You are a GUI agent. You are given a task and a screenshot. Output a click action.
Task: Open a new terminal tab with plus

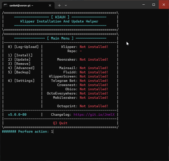coord(59,5)
